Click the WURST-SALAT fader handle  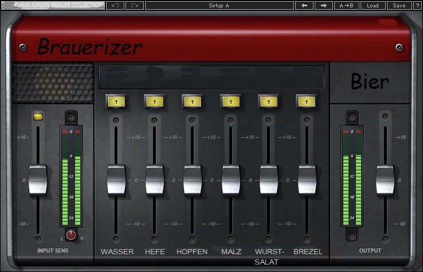[269, 180]
